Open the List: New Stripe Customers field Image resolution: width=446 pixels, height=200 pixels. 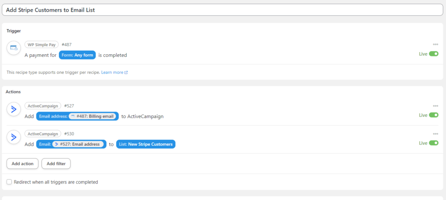(x=145, y=144)
